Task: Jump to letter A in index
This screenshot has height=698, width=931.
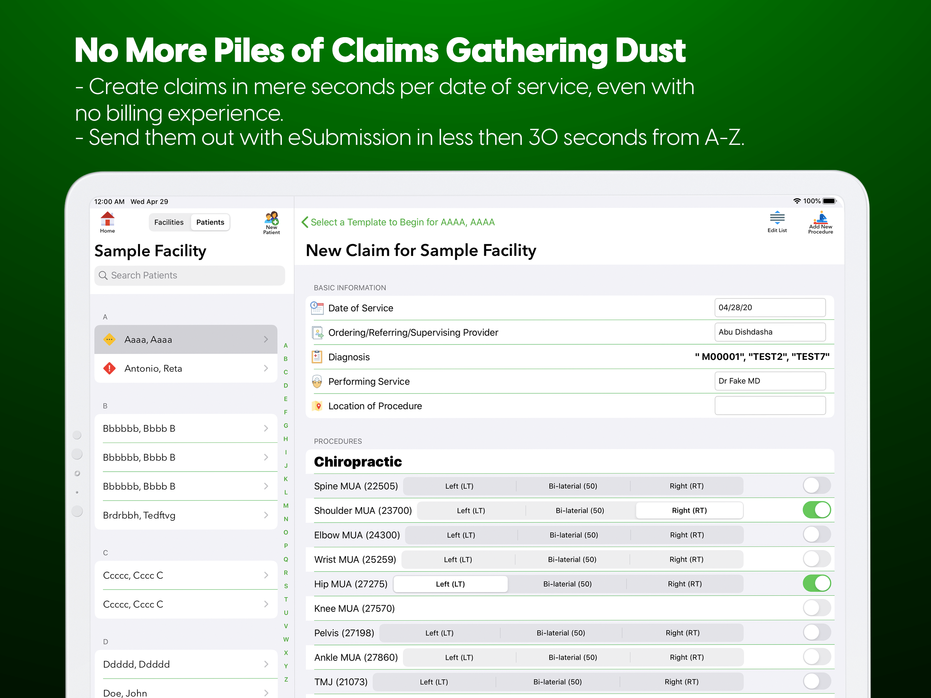Action: click(x=286, y=346)
